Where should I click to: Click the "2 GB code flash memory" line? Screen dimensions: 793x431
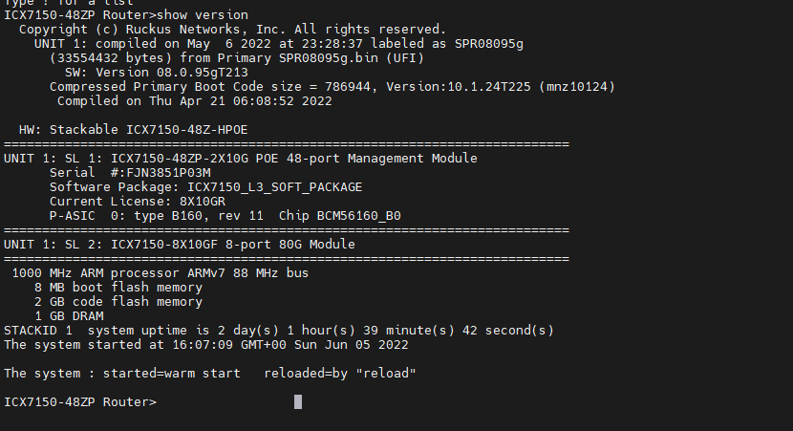(x=118, y=302)
